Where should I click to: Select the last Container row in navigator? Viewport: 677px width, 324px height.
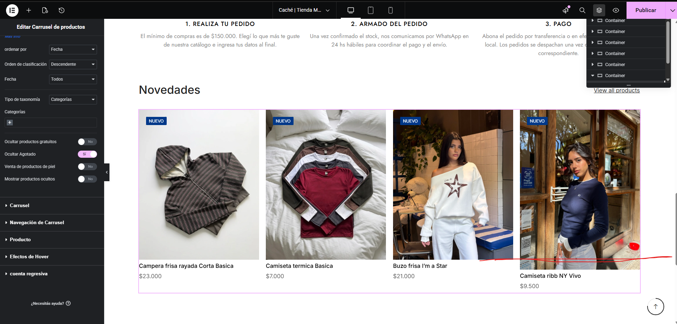625,76
